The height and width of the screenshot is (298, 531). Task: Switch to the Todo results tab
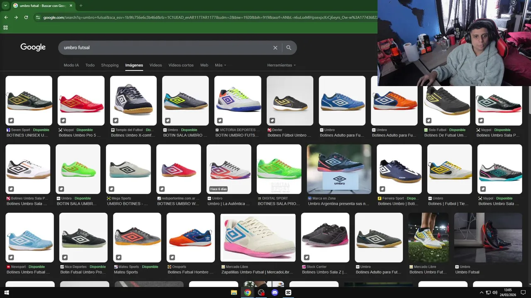90,65
